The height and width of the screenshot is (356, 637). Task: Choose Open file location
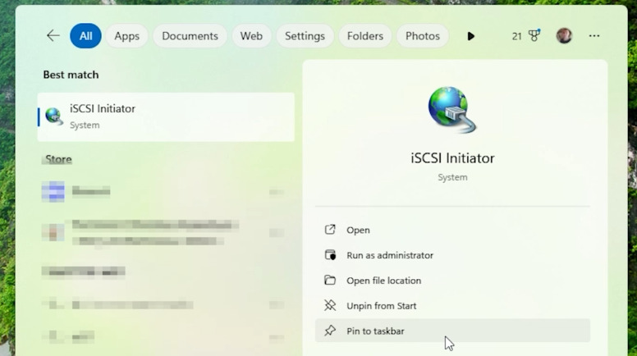(x=452, y=281)
